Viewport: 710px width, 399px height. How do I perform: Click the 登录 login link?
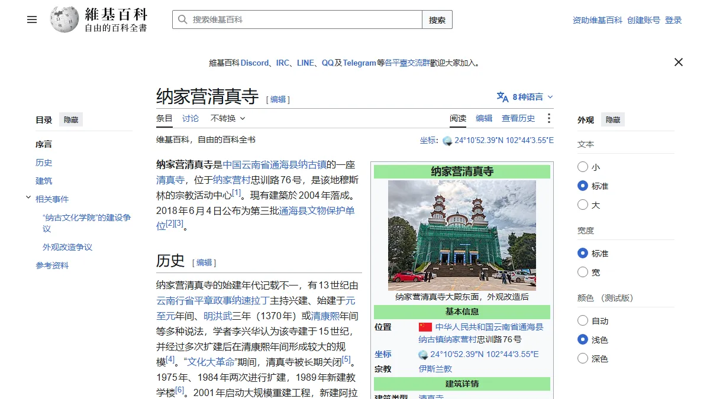click(x=673, y=20)
